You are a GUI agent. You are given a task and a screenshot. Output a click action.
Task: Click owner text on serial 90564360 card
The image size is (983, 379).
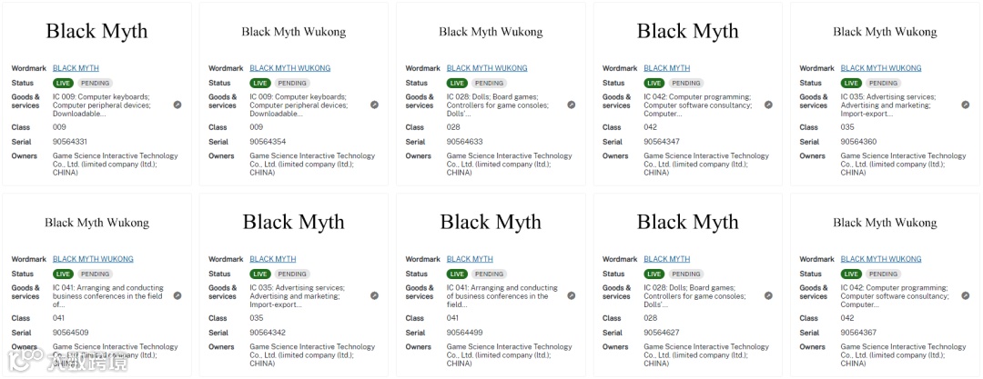(904, 165)
